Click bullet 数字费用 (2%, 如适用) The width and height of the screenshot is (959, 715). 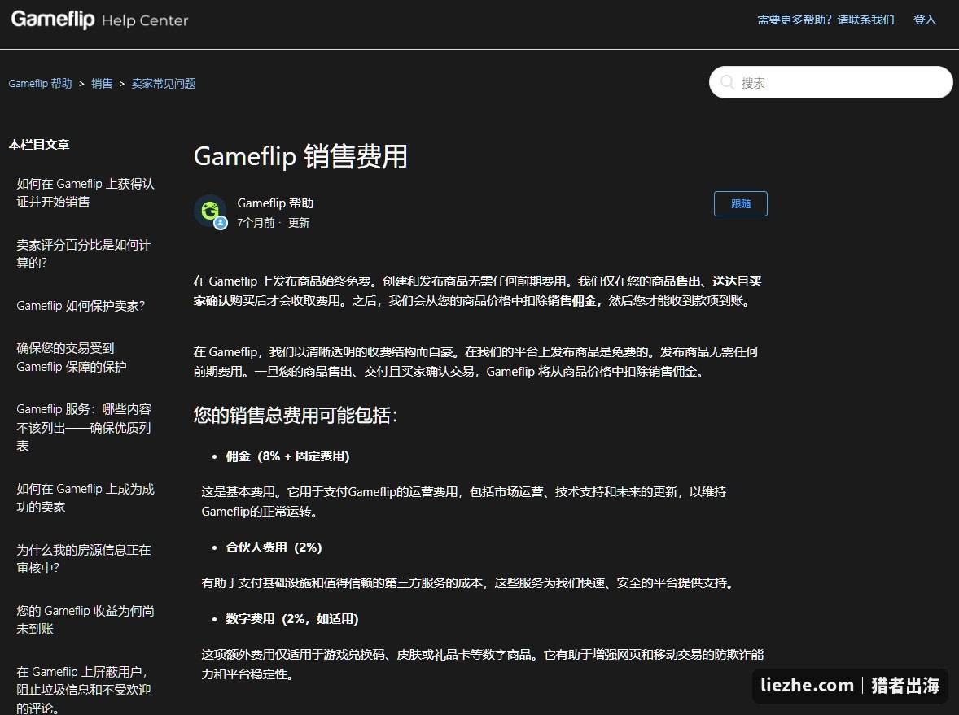click(291, 618)
